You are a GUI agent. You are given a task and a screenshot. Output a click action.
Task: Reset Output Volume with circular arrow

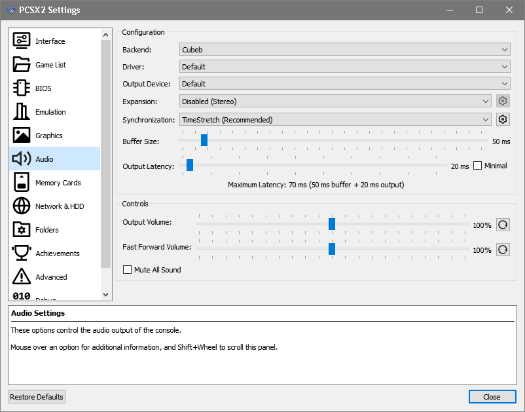503,225
